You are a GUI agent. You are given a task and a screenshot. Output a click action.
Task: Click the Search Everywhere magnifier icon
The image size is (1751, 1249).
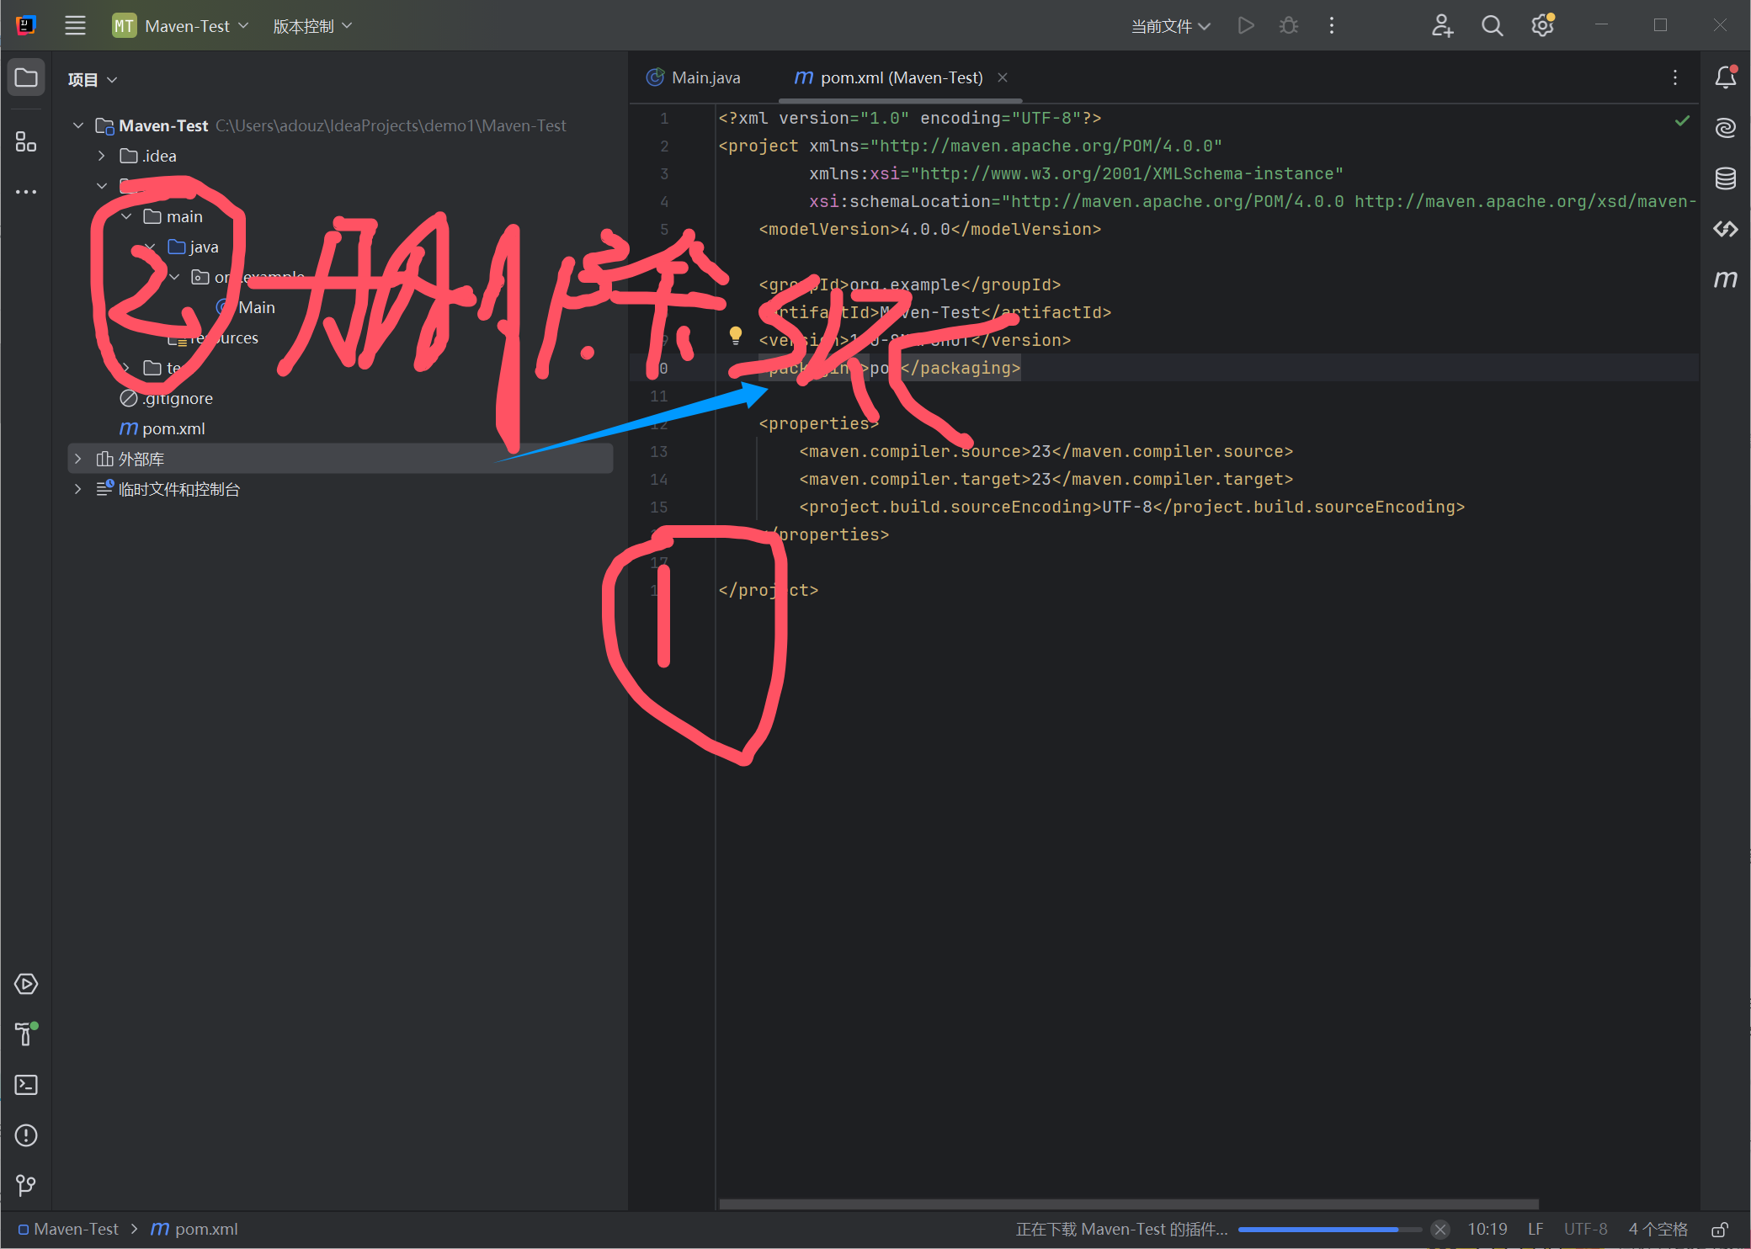coord(1492,26)
